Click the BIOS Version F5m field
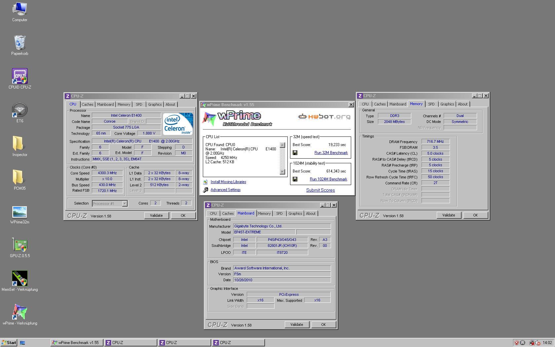555x347 pixels. tap(282, 274)
